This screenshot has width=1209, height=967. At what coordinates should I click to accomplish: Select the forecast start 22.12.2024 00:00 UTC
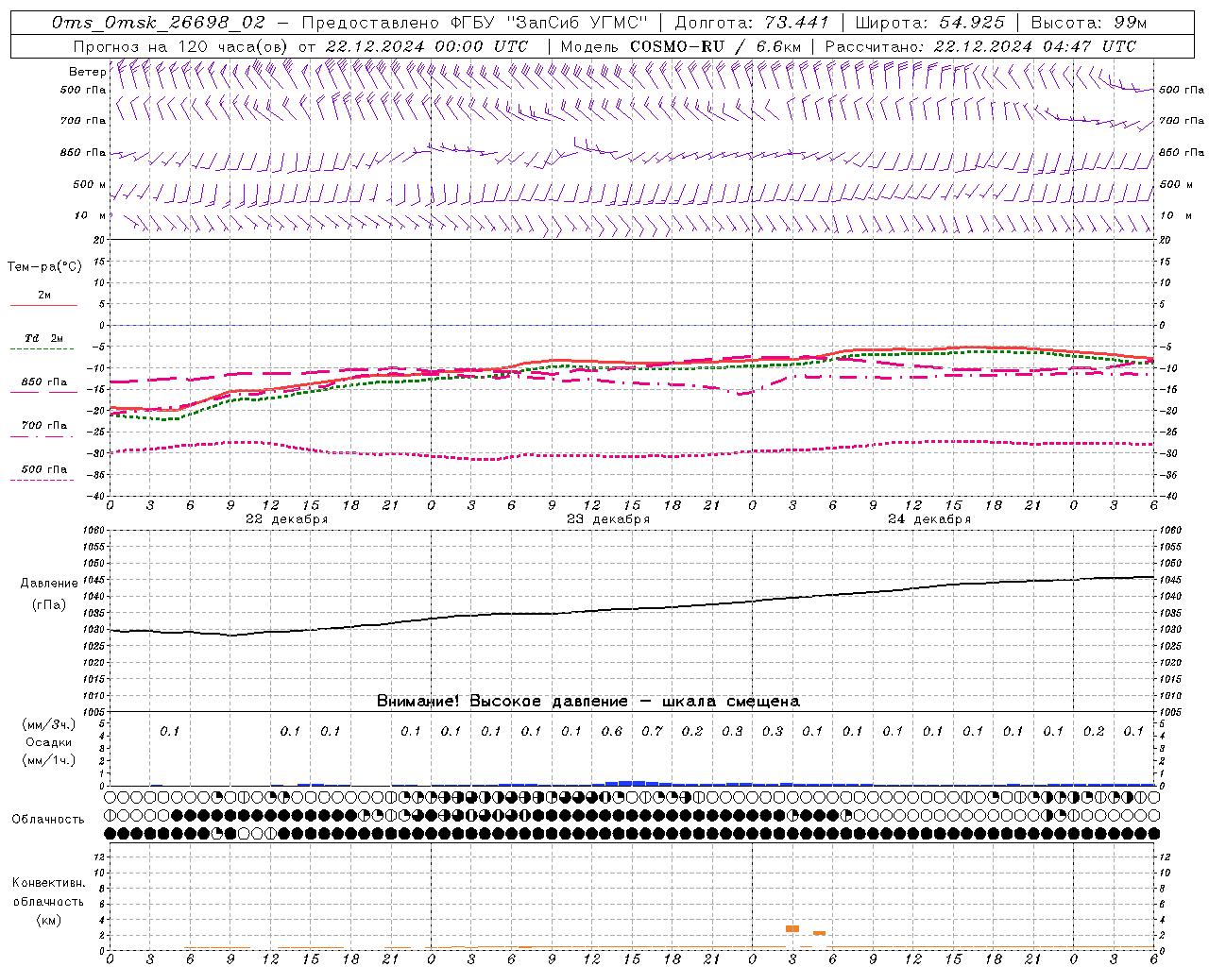point(426,46)
